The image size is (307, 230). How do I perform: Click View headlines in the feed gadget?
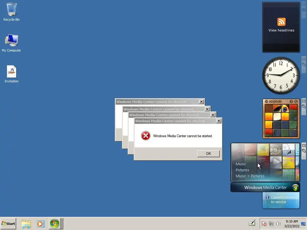[281, 30]
